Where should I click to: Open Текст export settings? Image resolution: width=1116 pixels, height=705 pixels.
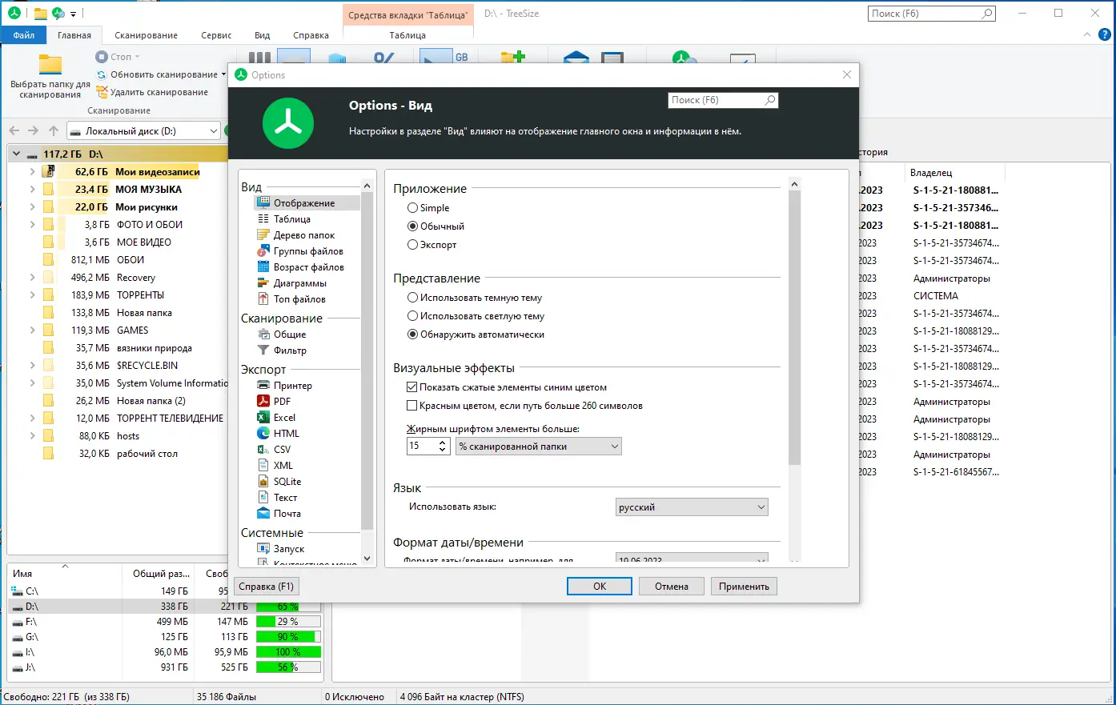[x=285, y=498]
